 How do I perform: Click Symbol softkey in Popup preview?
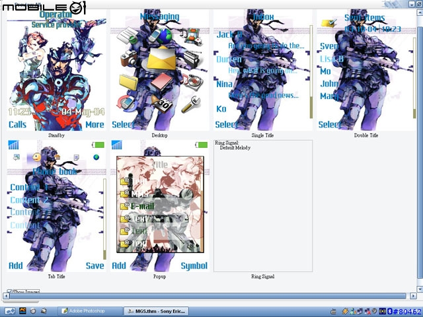tap(194, 265)
